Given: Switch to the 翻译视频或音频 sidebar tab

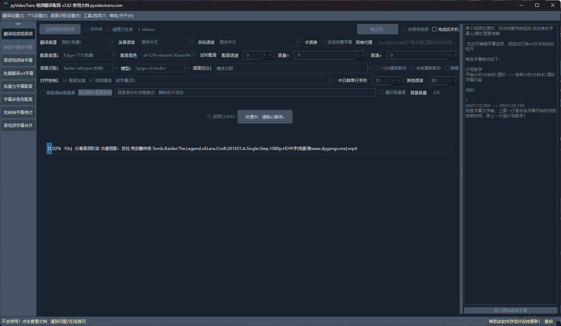Looking at the screenshot, I should (18, 34).
